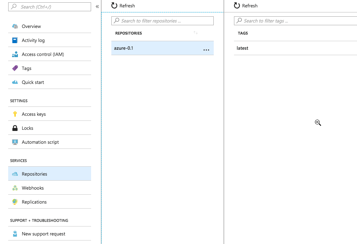The height and width of the screenshot is (244, 357).
Task: Click the Access keys key icon
Action: pyautogui.click(x=15, y=114)
